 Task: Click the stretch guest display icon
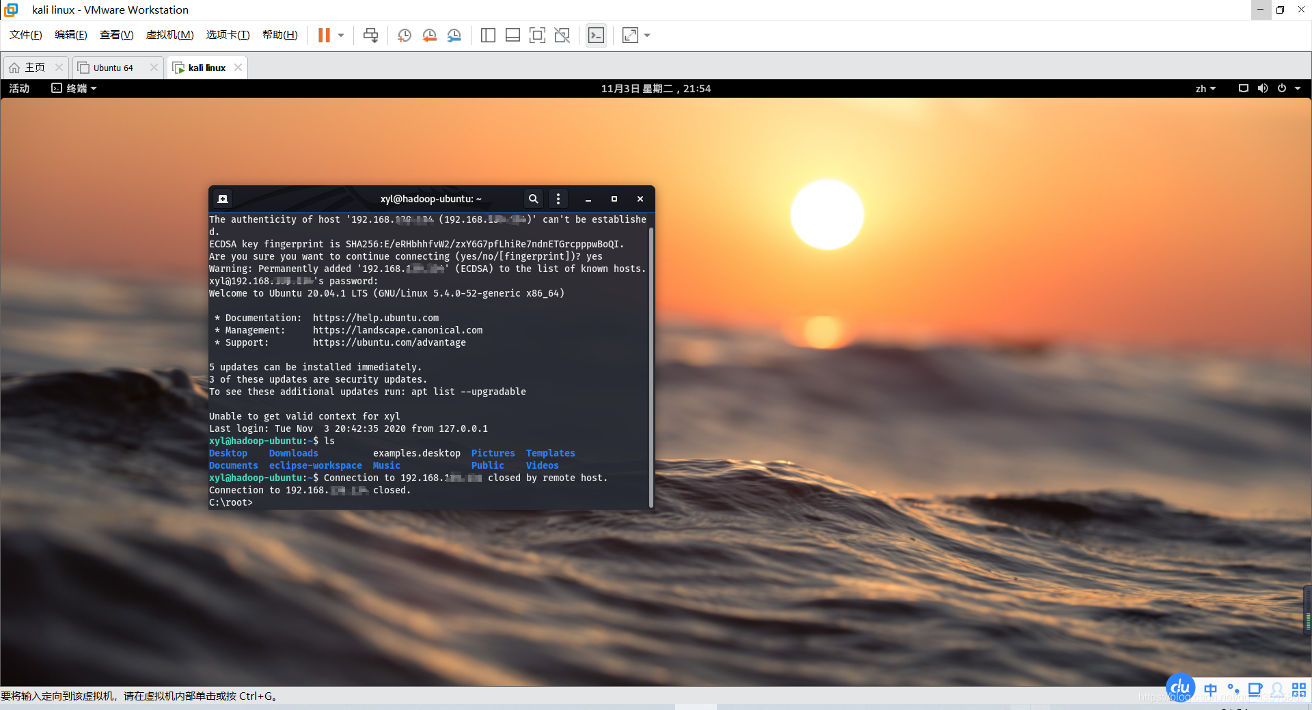point(630,36)
